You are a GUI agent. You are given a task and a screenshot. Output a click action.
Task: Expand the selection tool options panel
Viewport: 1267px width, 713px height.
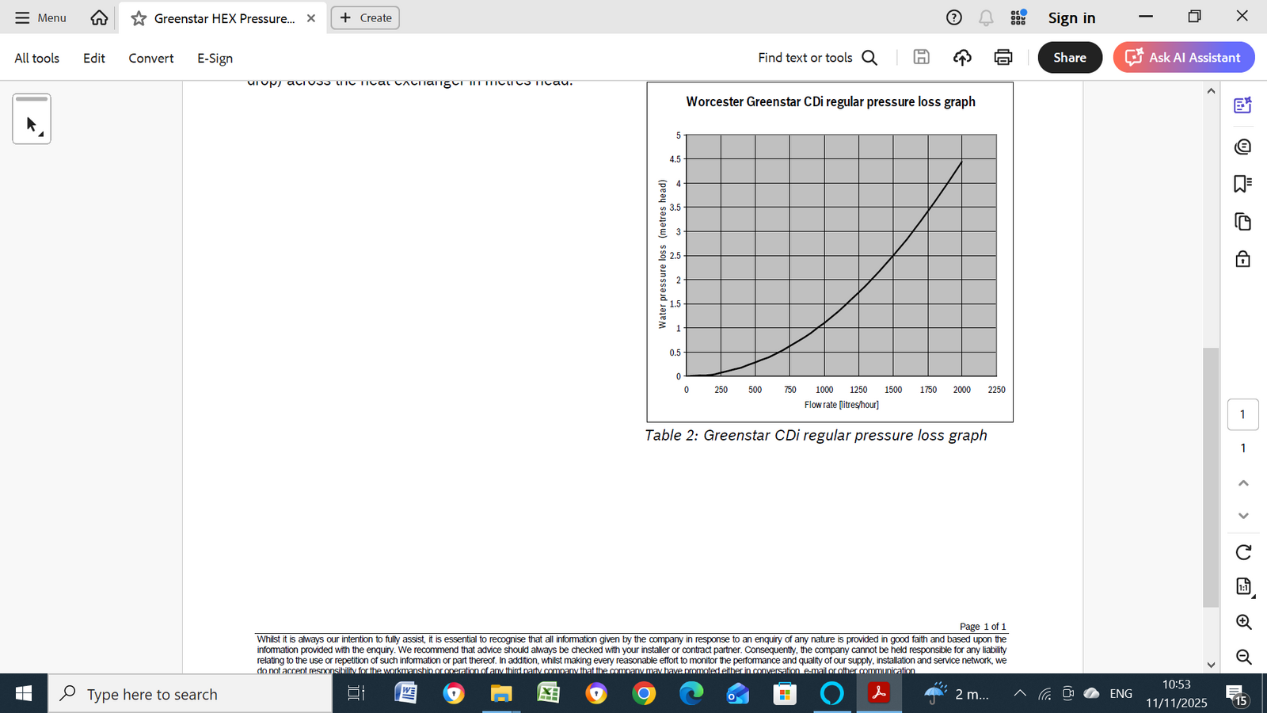32,120
